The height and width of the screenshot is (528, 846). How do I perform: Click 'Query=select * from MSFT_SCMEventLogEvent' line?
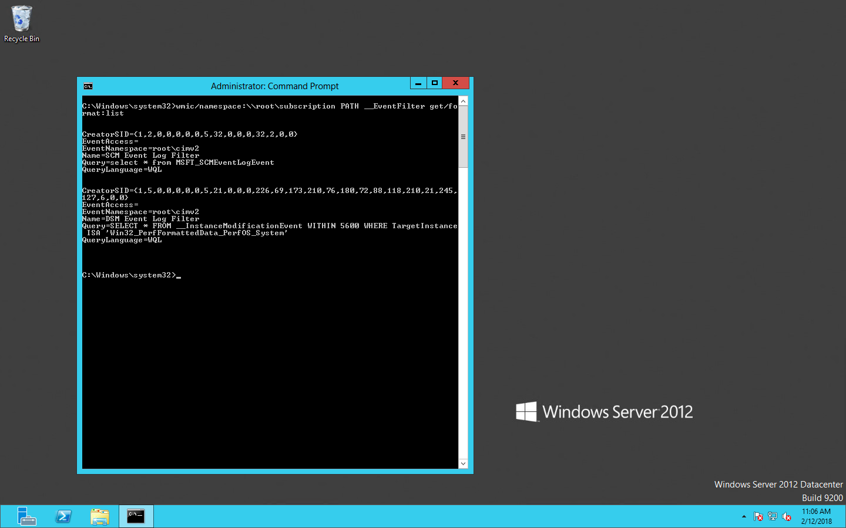pos(178,163)
